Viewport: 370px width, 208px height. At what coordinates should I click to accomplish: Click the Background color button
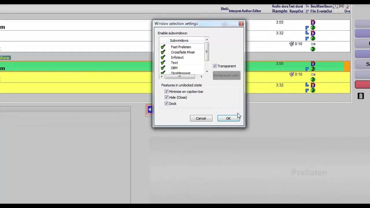coord(226,75)
